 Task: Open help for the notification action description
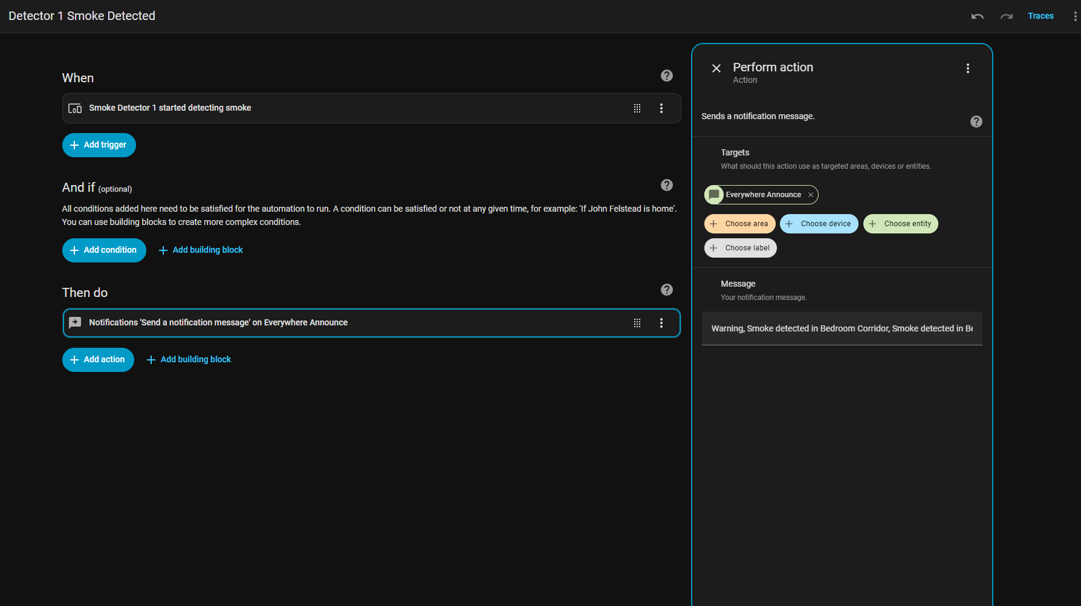(x=976, y=122)
